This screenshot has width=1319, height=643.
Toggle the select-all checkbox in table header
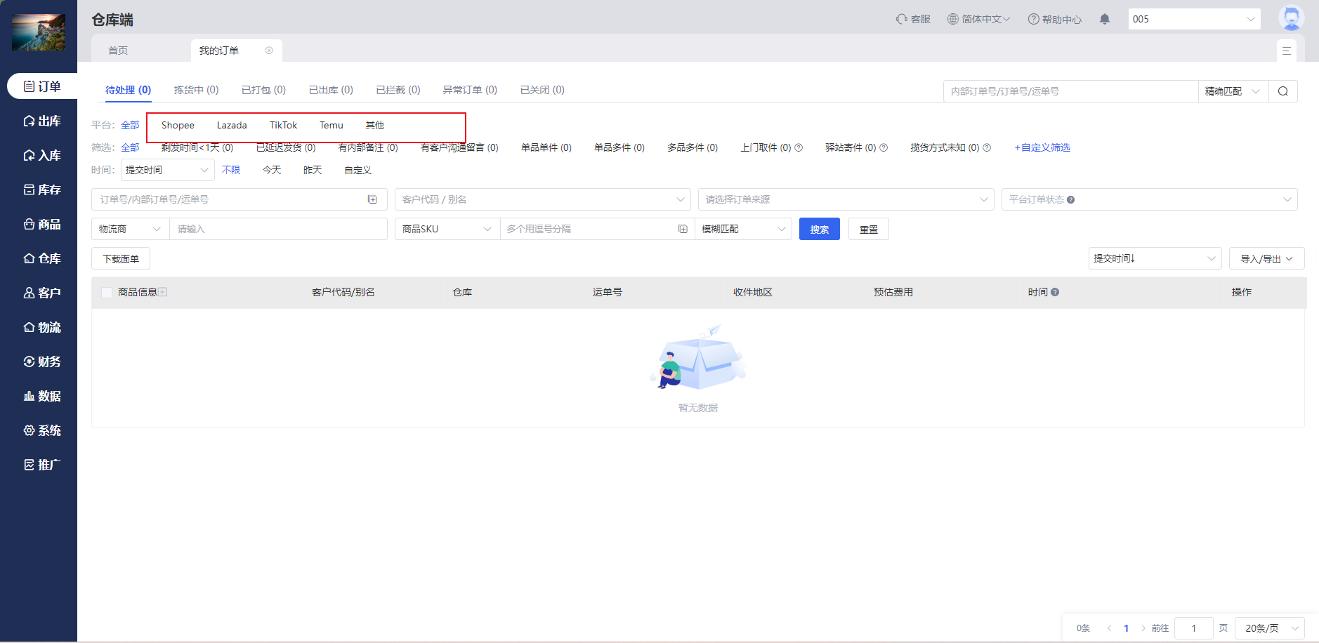click(x=107, y=293)
